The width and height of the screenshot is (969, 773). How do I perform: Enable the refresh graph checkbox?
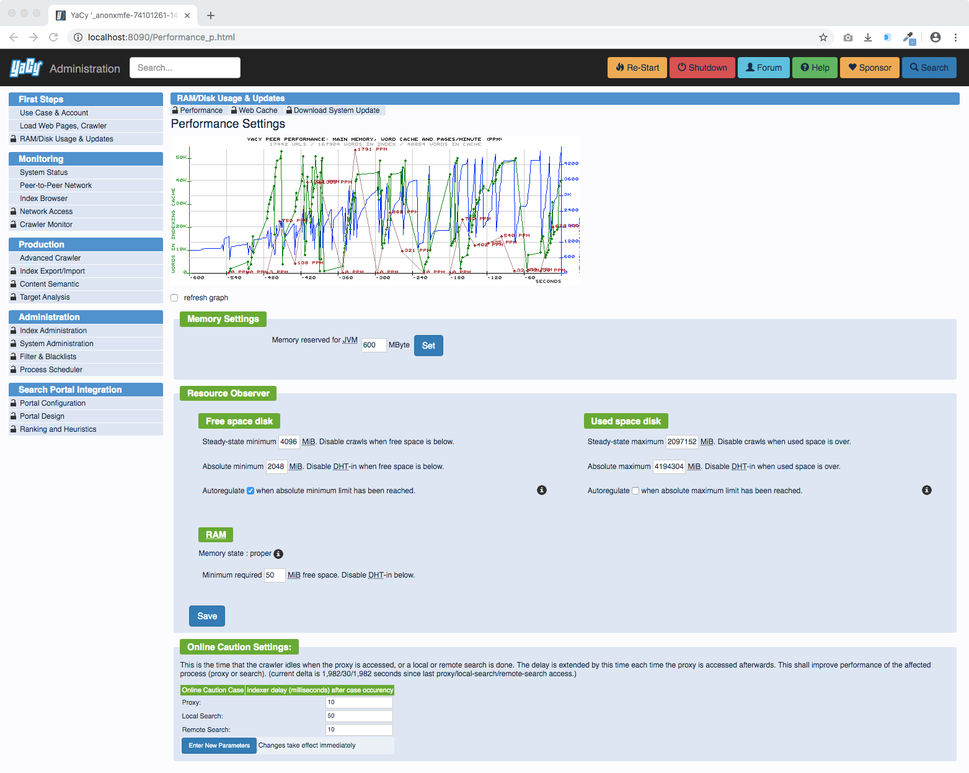coord(174,298)
